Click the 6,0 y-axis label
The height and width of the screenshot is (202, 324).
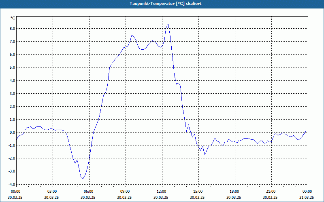(x=13, y=55)
